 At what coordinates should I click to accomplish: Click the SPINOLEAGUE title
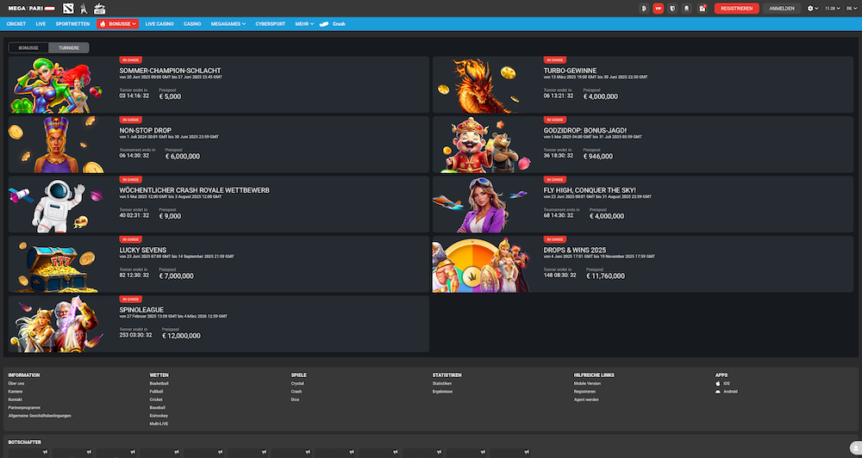coord(141,310)
